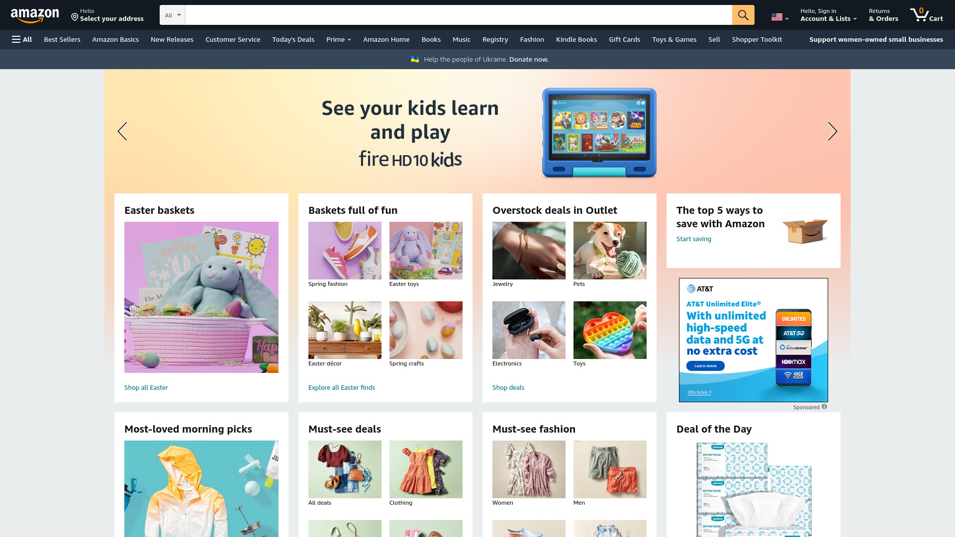Expand the Prime menu dropdown

339,39
